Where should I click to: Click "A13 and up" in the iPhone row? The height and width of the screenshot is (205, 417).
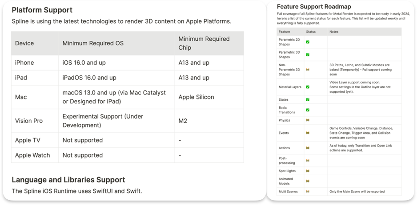coord(194,63)
